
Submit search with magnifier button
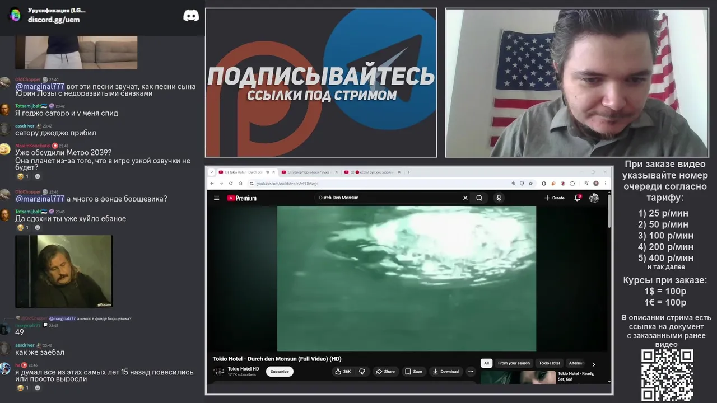[x=479, y=198]
